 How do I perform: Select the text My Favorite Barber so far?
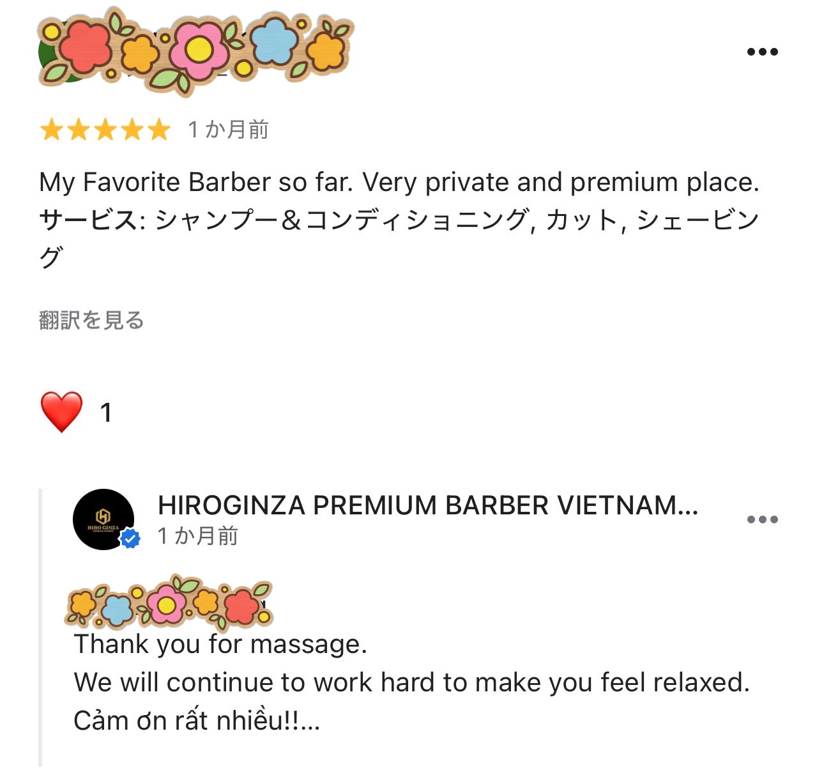[196, 183]
